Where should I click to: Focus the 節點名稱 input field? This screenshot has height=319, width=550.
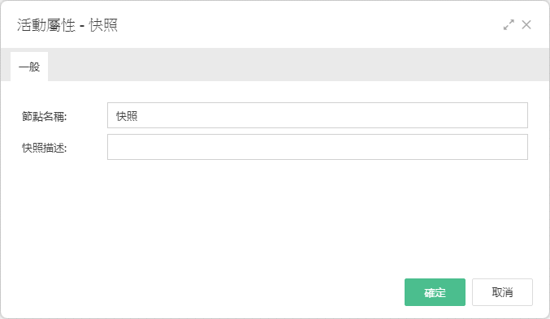point(318,115)
